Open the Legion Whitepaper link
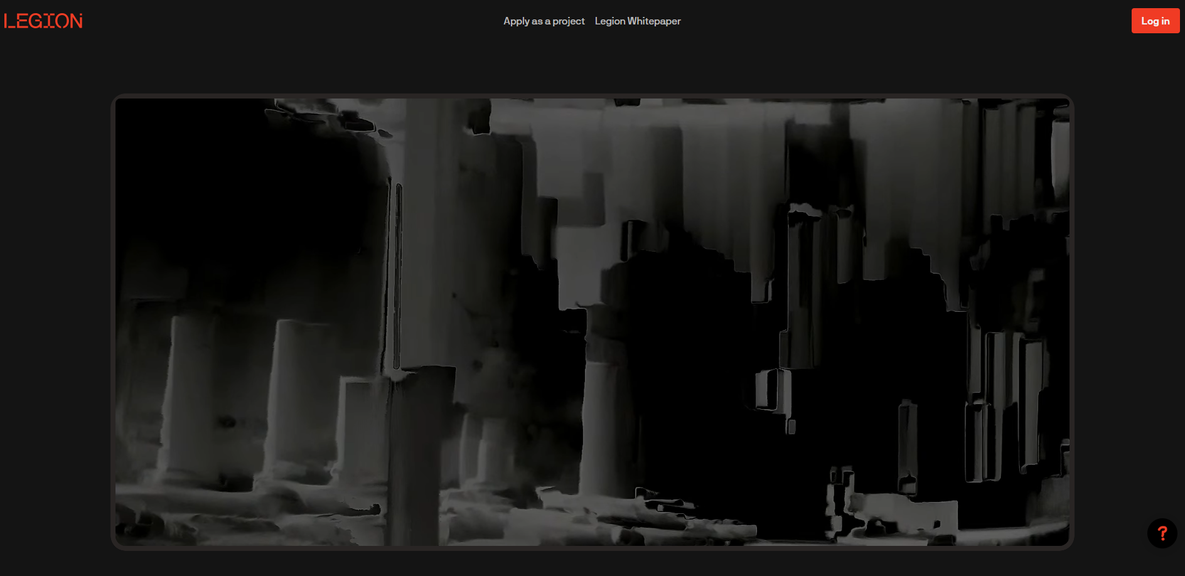 point(637,21)
